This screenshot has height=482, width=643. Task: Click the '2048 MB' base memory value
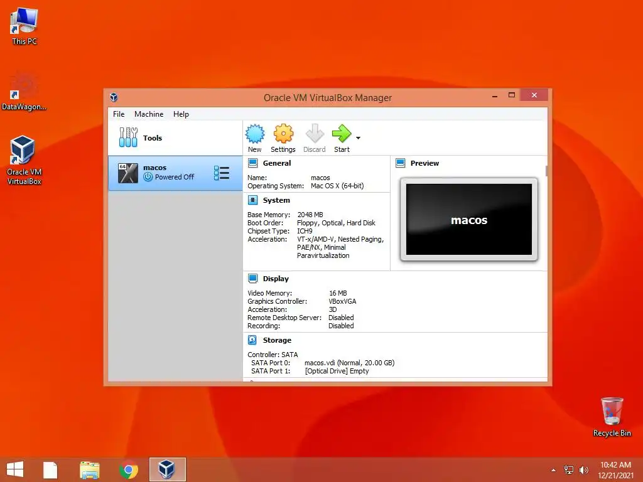[310, 215]
